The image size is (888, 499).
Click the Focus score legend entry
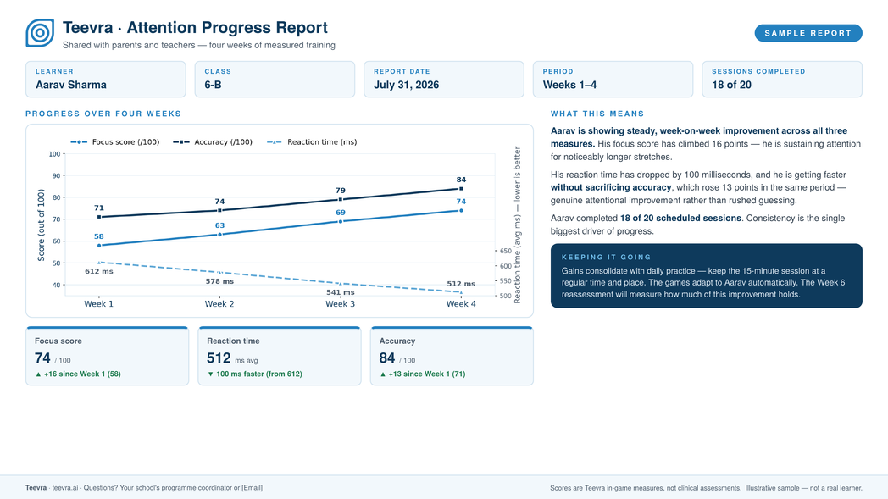pos(115,142)
